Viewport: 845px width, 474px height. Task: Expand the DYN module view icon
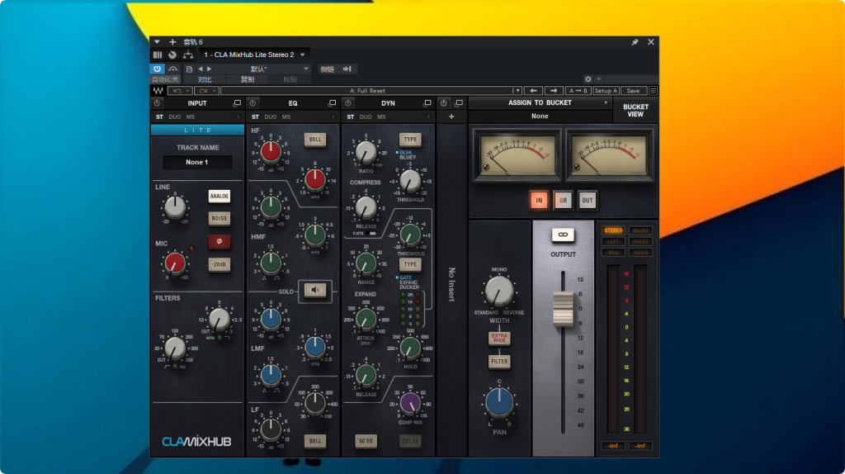(x=427, y=103)
